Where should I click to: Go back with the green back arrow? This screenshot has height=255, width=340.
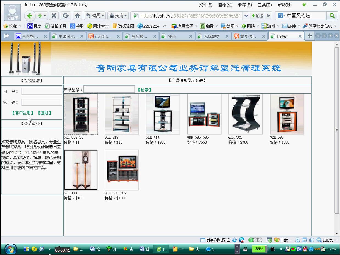[x=30, y=16]
